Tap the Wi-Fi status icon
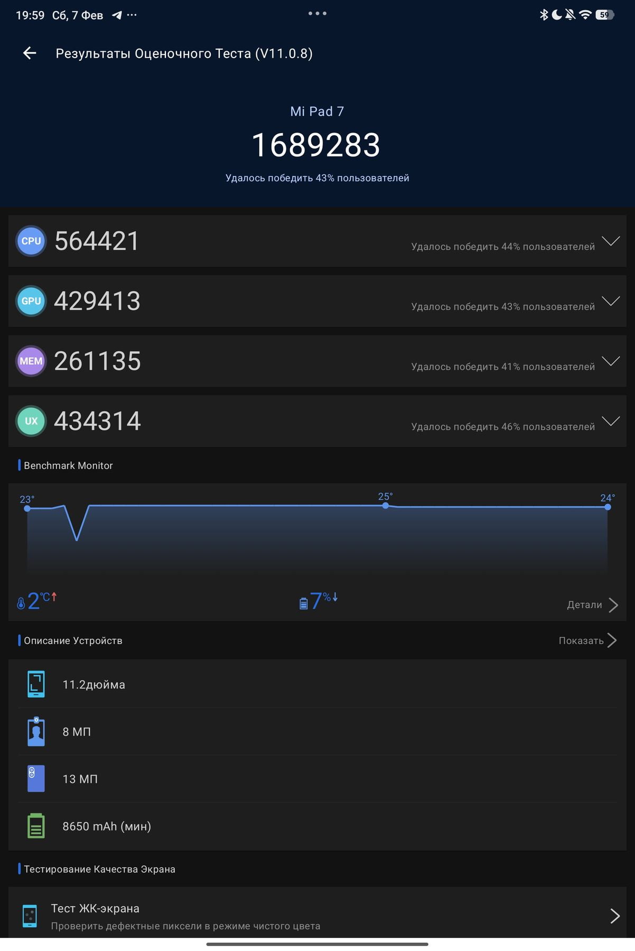The width and height of the screenshot is (635, 951). 585,15
